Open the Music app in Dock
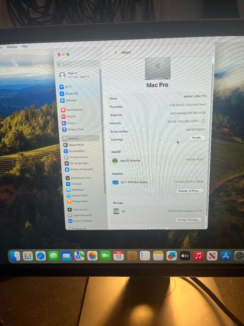Image resolution: width=244 pixels, height=326 pixels. click(x=199, y=256)
